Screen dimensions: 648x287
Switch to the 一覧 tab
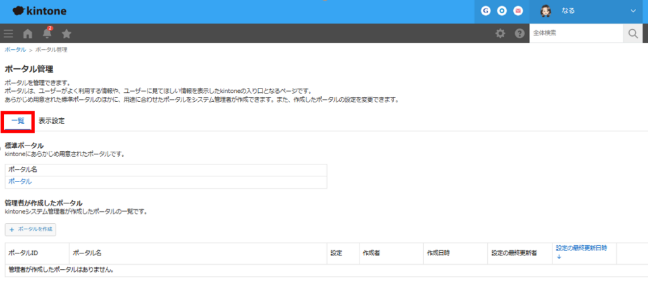[x=18, y=120]
